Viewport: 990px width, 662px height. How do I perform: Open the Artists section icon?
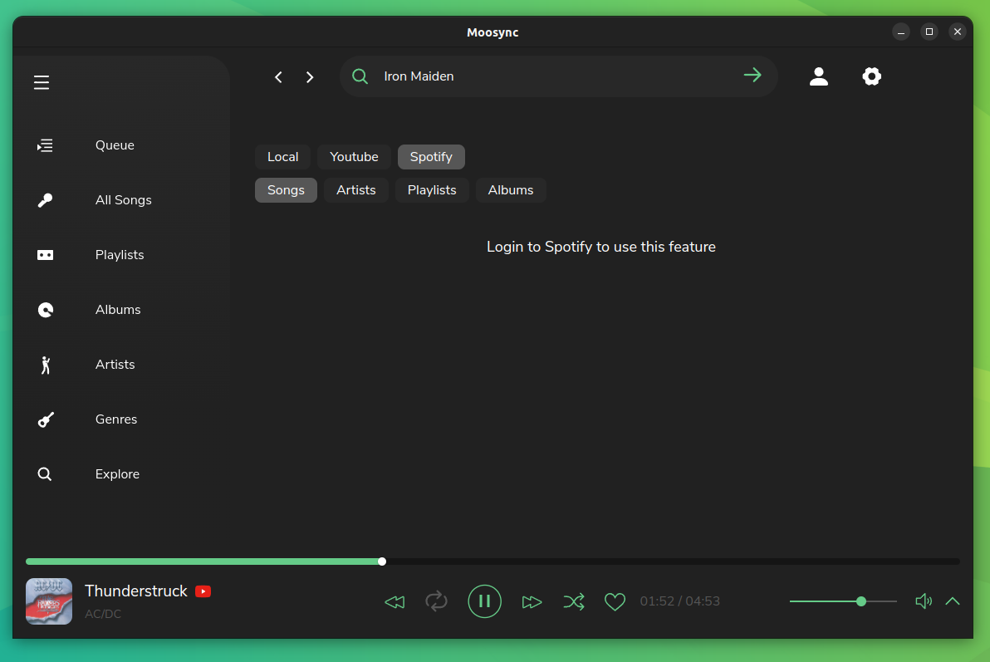[45, 364]
